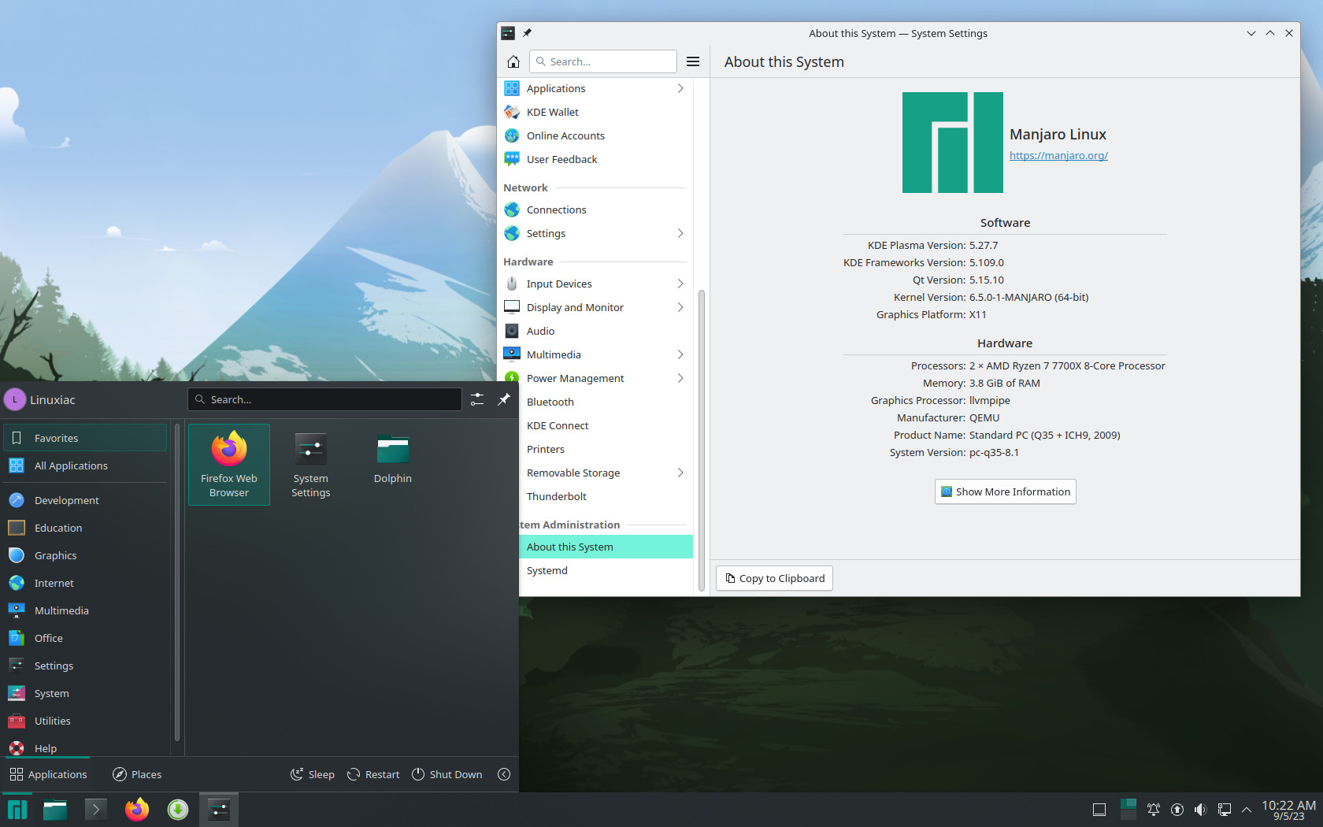Click the settings sidebar scrollbar
Viewport: 1323px width, 827px height.
click(x=701, y=440)
